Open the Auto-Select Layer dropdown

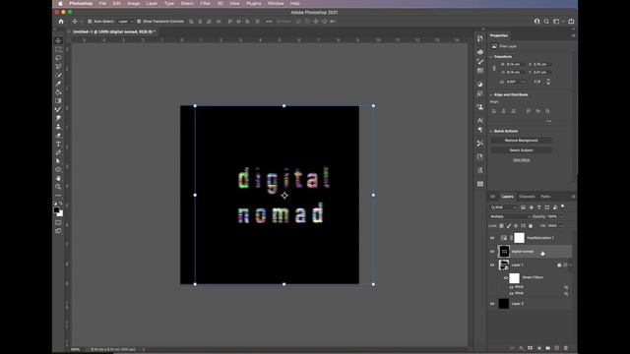point(125,22)
